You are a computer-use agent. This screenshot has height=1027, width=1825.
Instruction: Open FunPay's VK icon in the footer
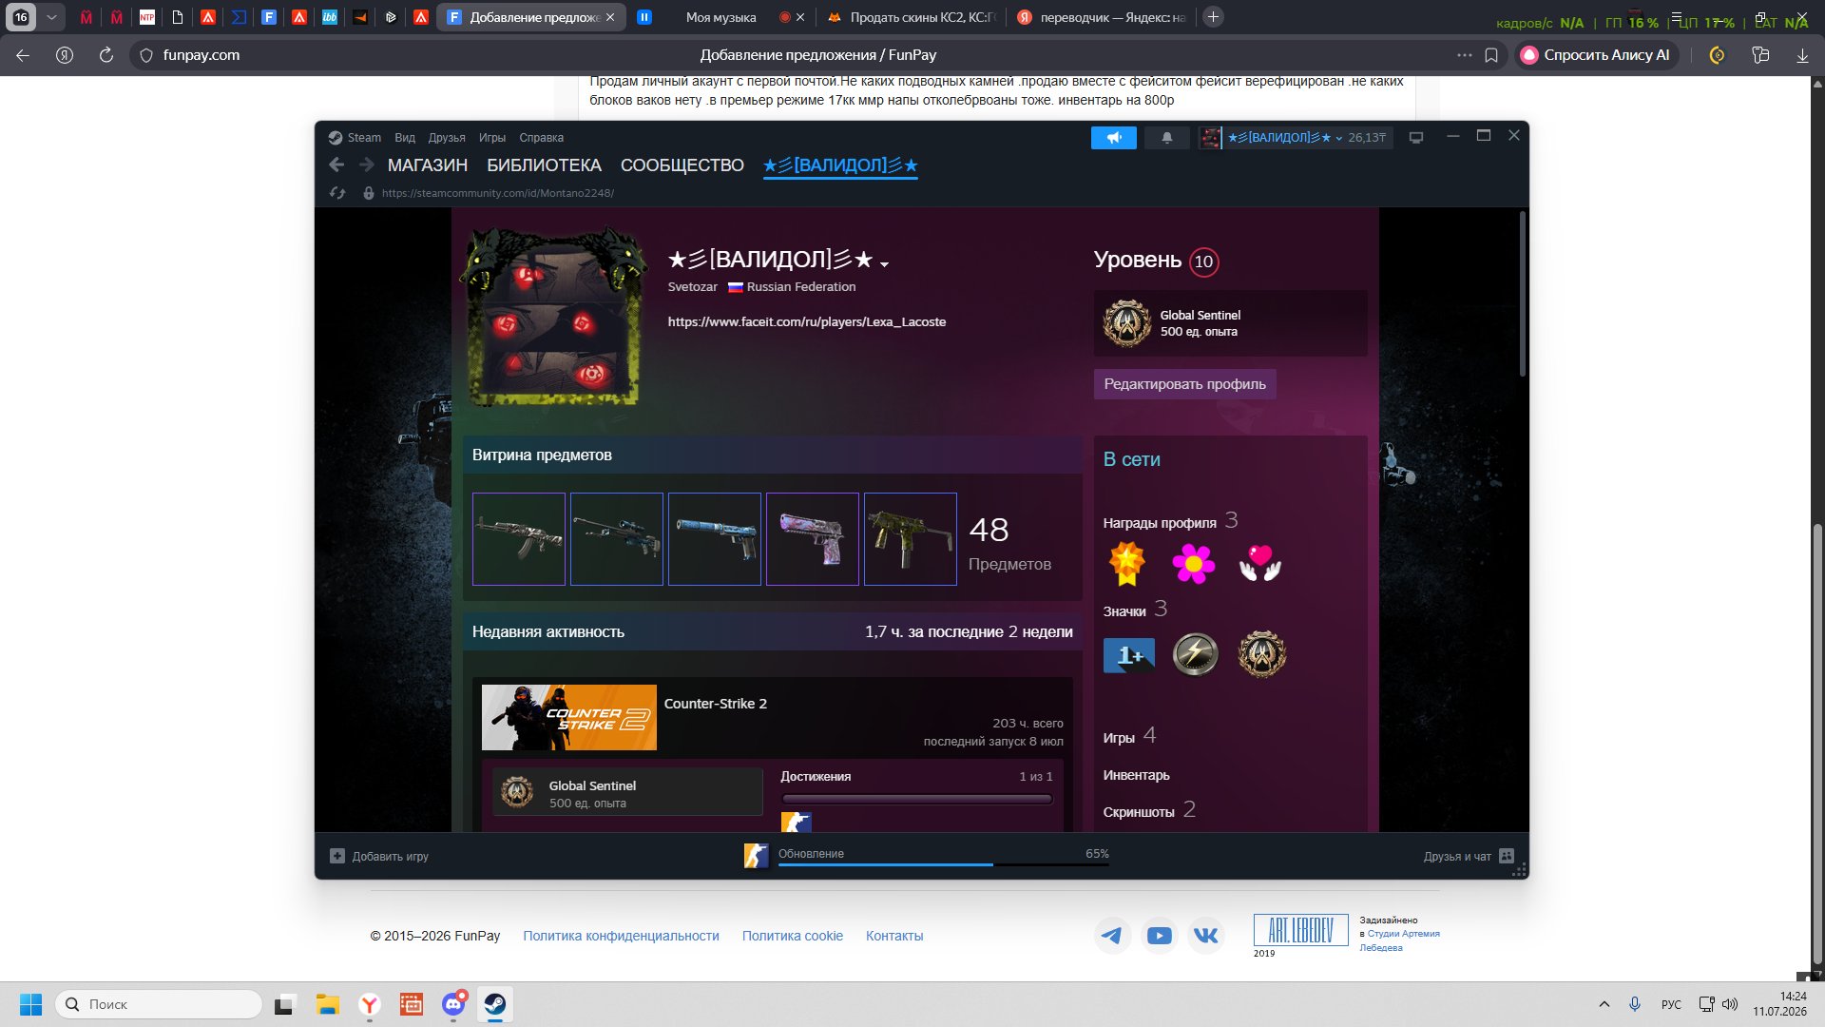pyautogui.click(x=1205, y=936)
